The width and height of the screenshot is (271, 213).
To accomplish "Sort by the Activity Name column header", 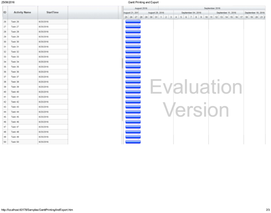I will (x=23, y=12).
